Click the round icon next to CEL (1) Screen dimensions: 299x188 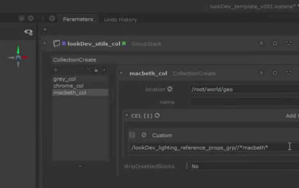click(157, 116)
